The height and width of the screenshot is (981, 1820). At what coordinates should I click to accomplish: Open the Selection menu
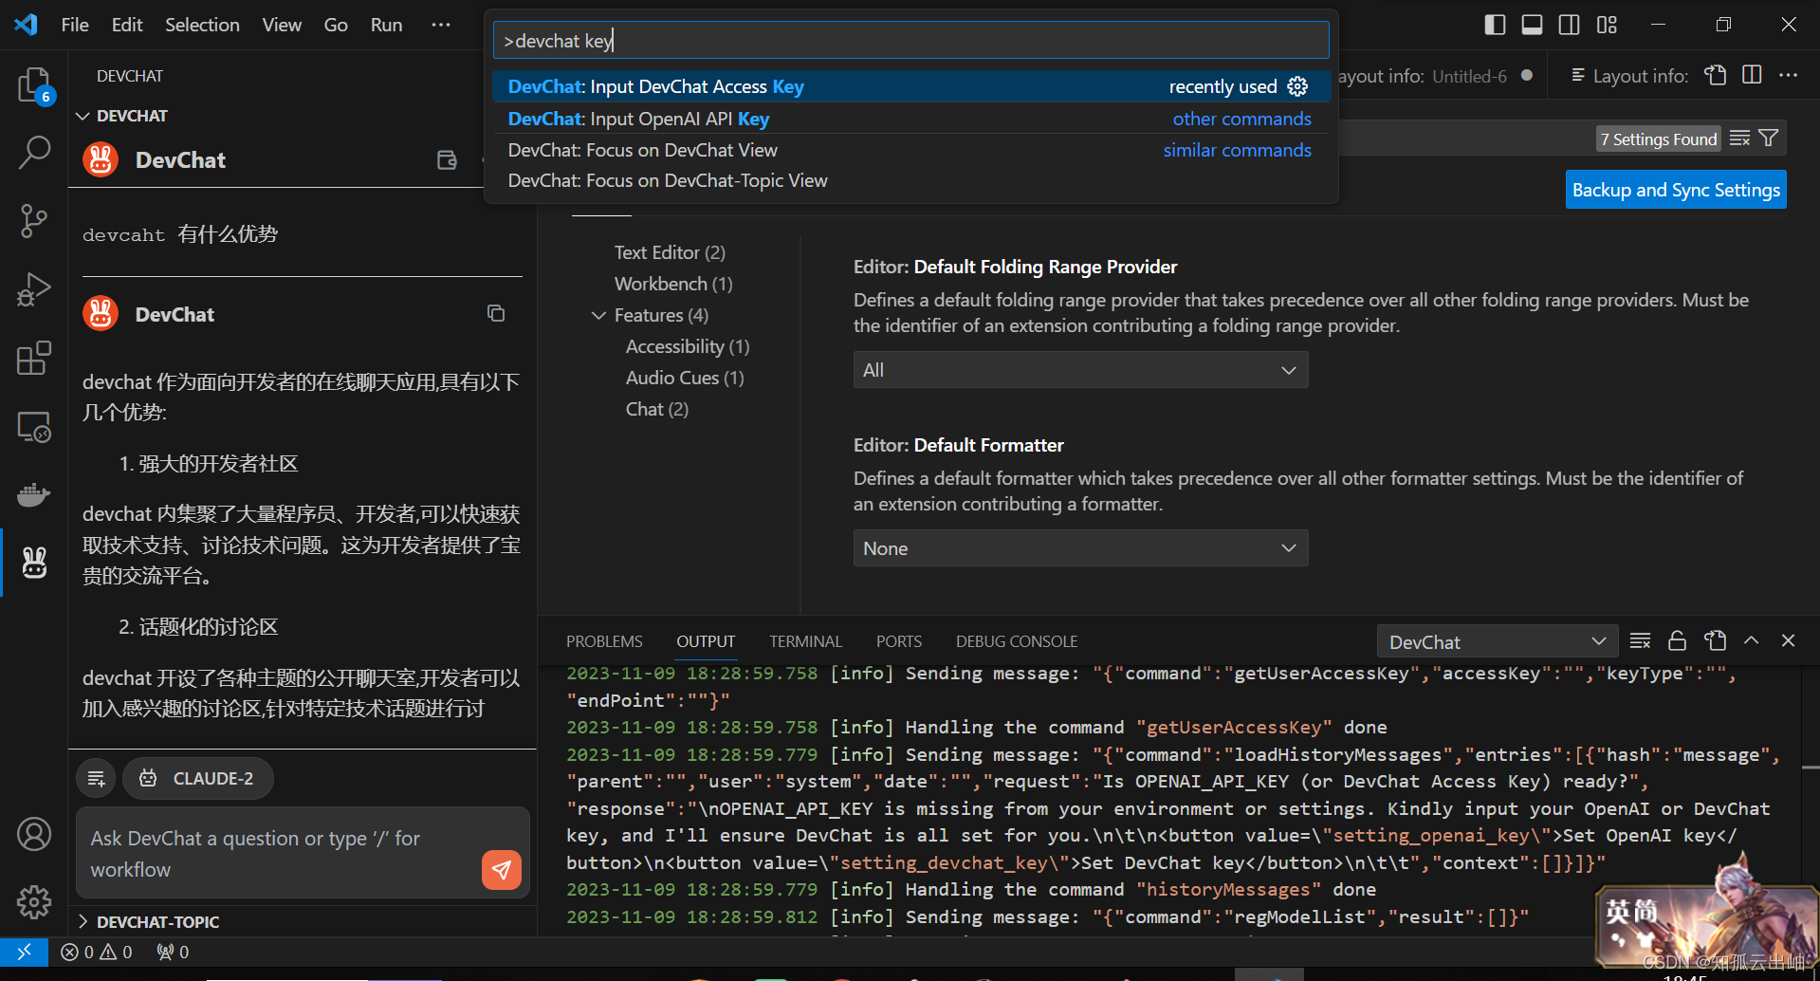202,25
